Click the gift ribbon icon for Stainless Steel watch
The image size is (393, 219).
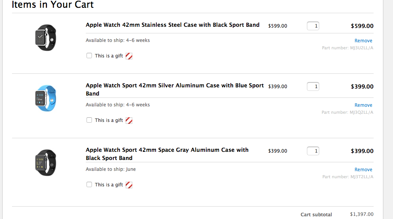[129, 56]
